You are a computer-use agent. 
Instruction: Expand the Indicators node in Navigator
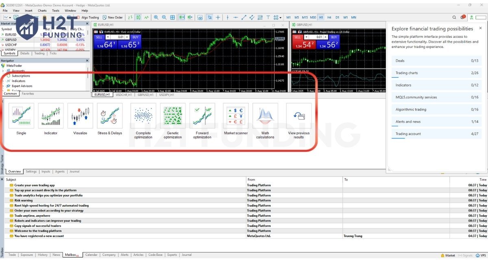(2, 81)
